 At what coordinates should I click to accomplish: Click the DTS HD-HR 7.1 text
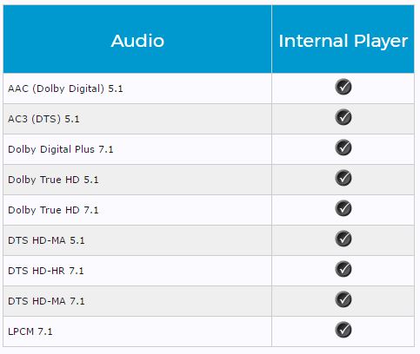coord(46,271)
